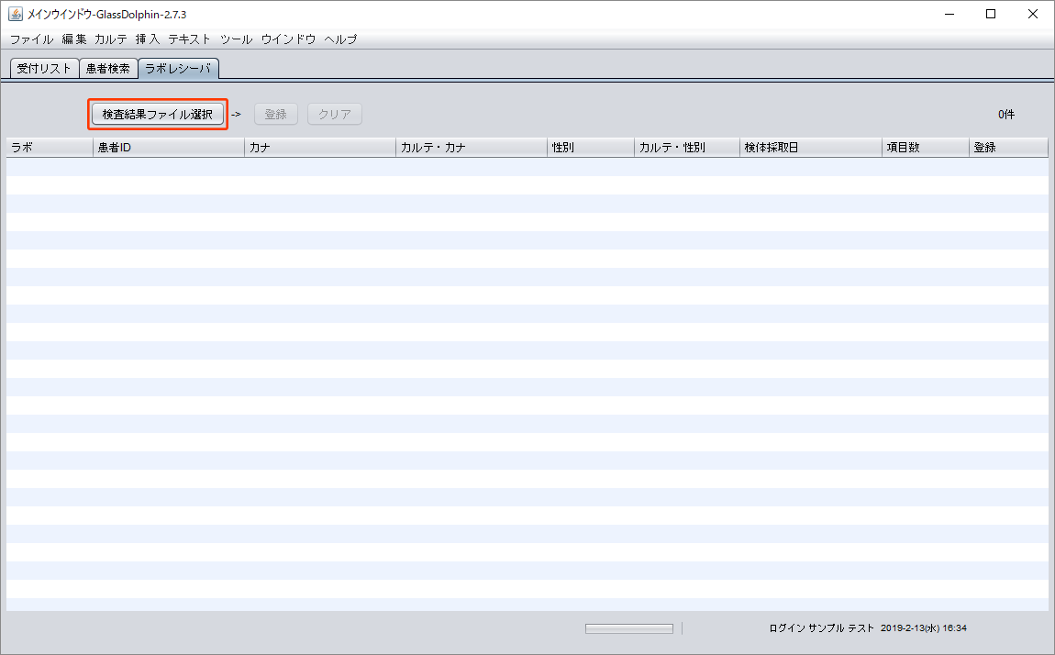Switch to the 患者検索 tab
1055x655 pixels.
107,69
